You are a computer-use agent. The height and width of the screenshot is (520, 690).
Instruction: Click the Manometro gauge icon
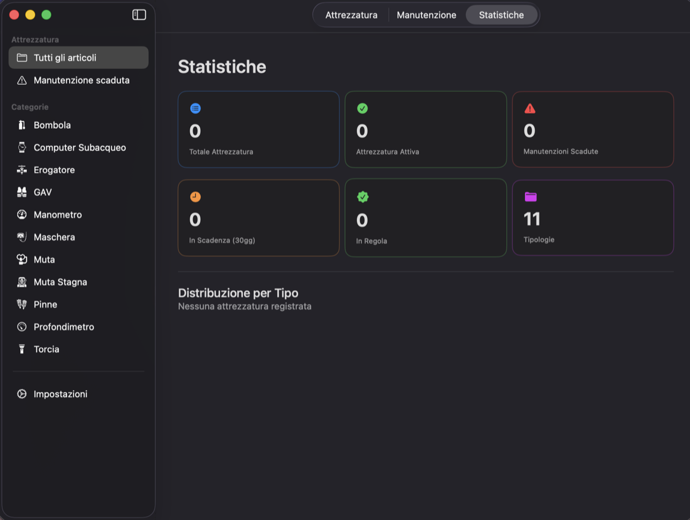pyautogui.click(x=21, y=215)
